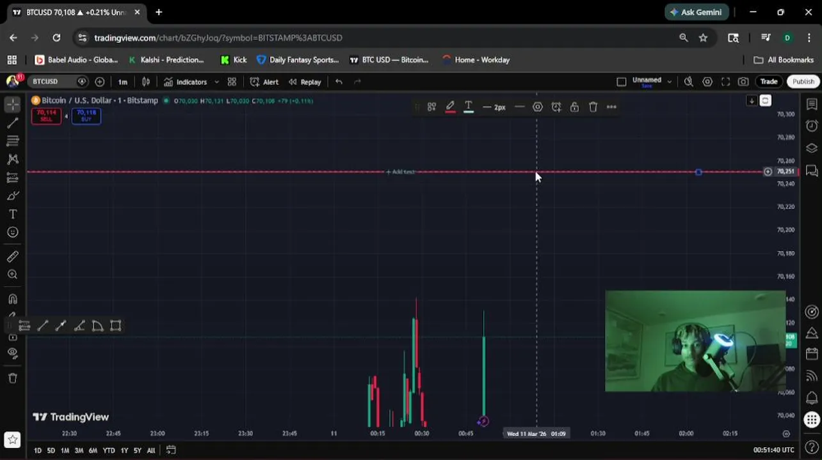The image size is (822, 460).
Task: Redo the chart action
Action: tap(358, 82)
